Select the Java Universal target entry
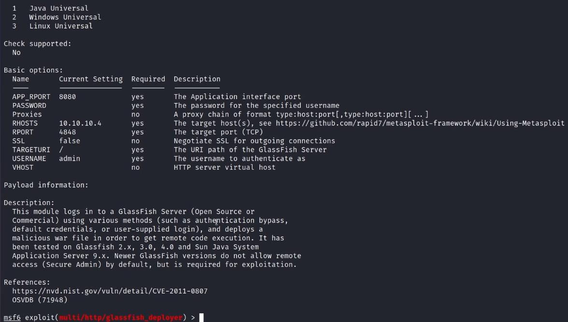 59,8
